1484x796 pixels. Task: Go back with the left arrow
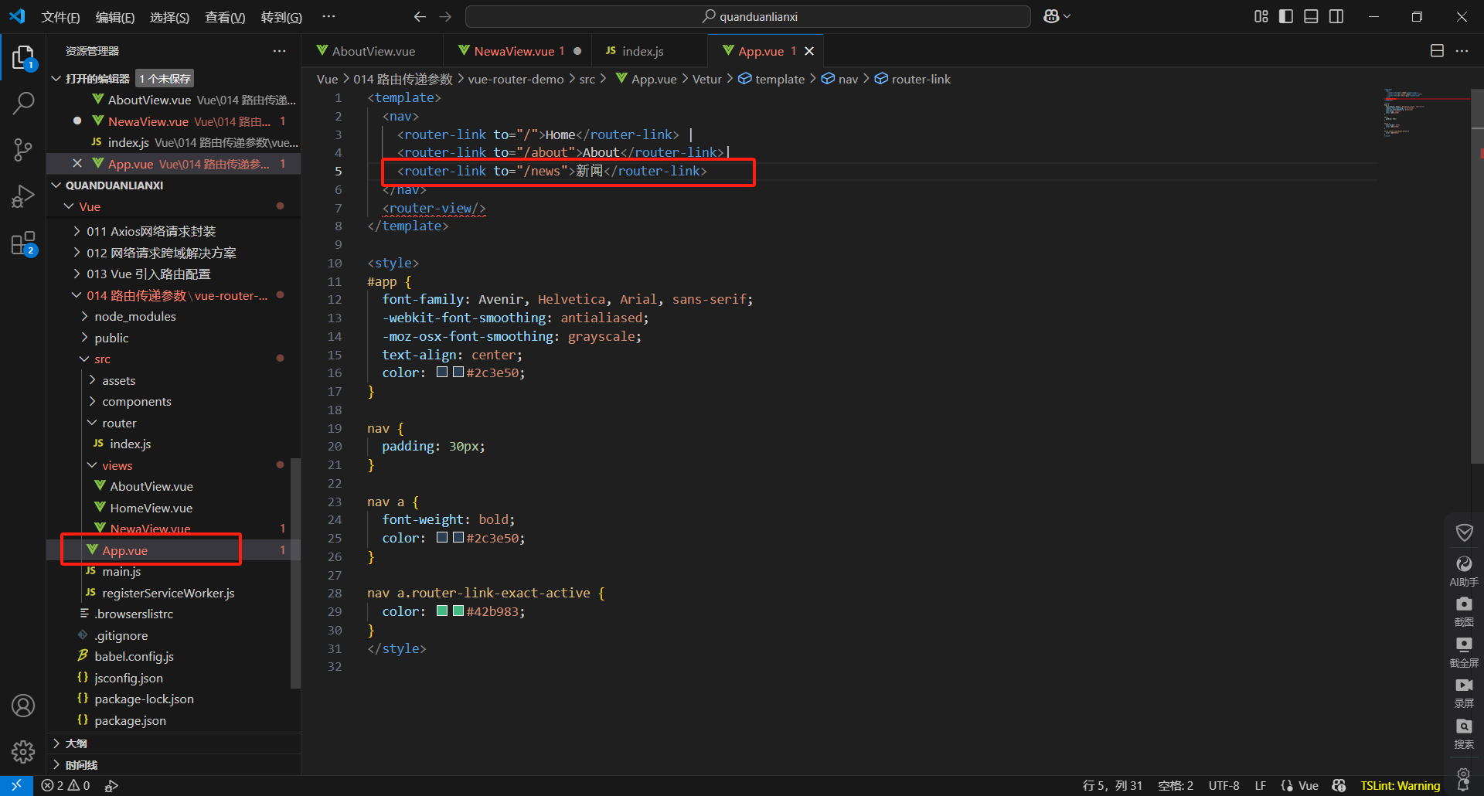point(420,16)
